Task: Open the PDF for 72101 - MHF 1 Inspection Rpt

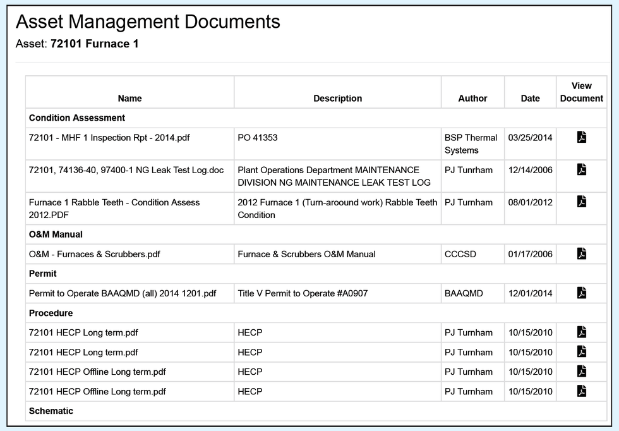Action: [x=582, y=137]
